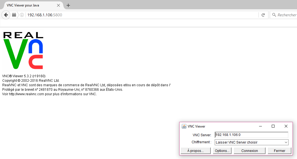Minimize the VNC Viewer dialog
The width and height of the screenshot is (297, 159).
[x=260, y=126]
